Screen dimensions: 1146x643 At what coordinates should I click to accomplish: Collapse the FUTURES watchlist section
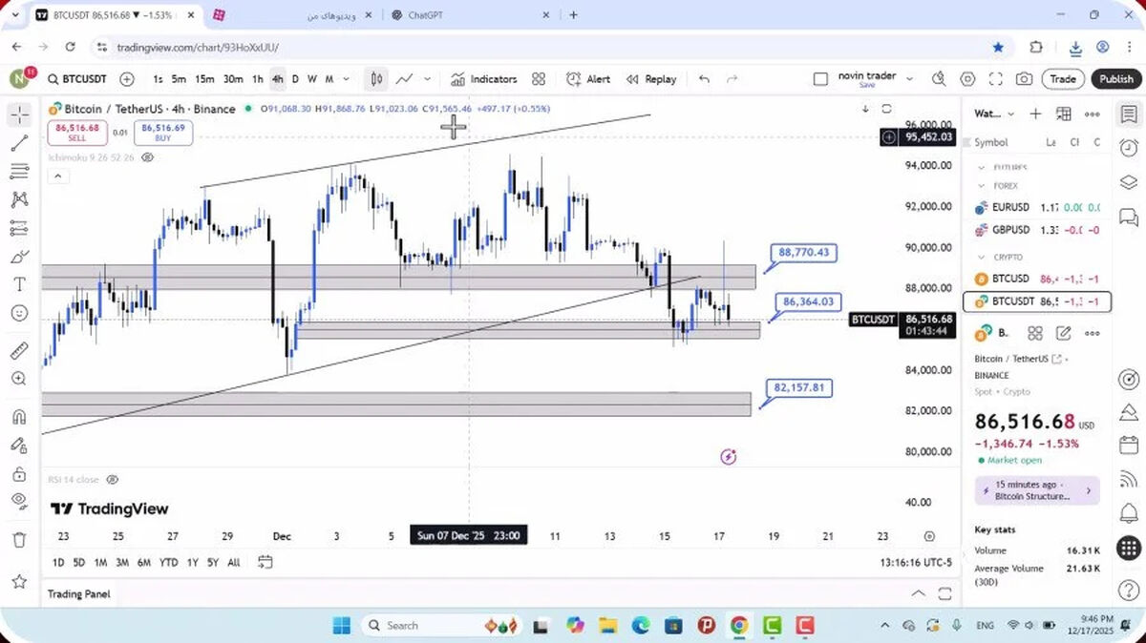coord(980,167)
